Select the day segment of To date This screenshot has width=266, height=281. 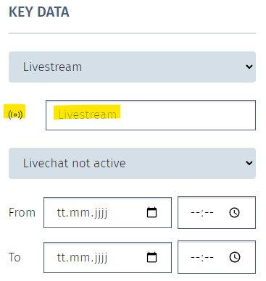[x=62, y=257]
